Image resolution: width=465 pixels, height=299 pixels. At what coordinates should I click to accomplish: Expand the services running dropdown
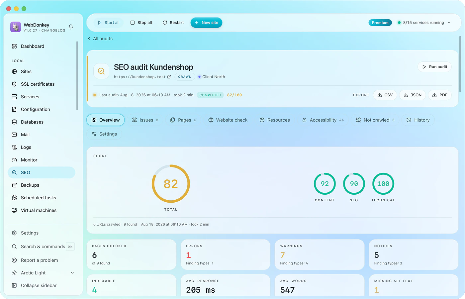424,23
